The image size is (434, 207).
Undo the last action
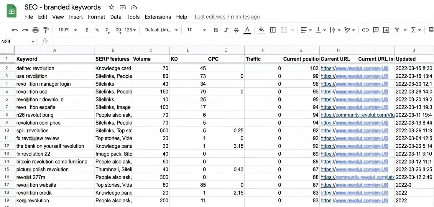point(14,30)
